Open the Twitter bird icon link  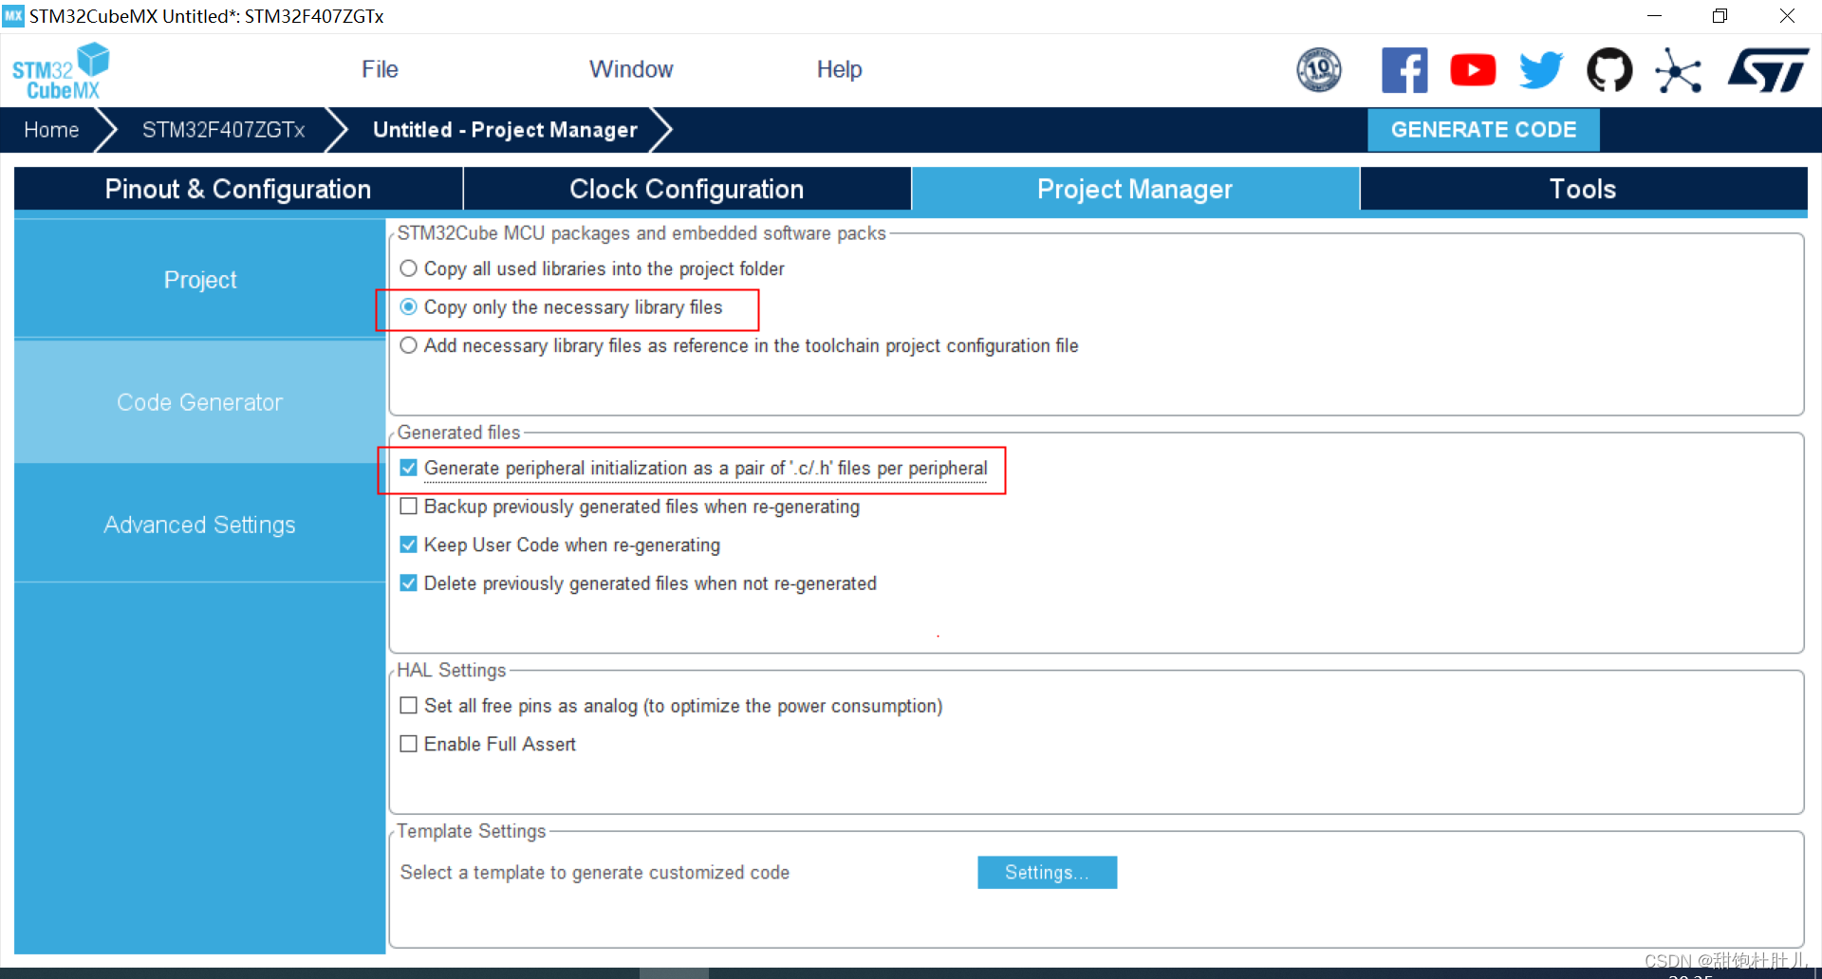[x=1541, y=70]
